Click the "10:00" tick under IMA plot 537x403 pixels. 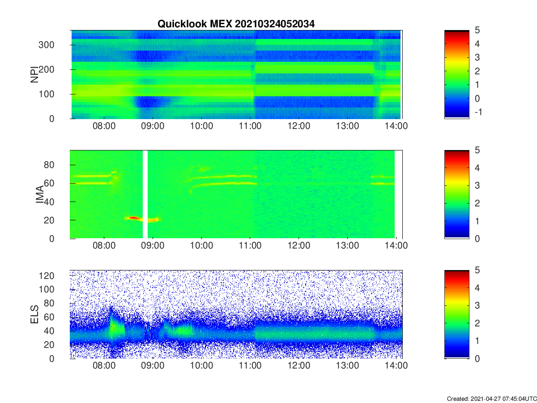pos(201,247)
